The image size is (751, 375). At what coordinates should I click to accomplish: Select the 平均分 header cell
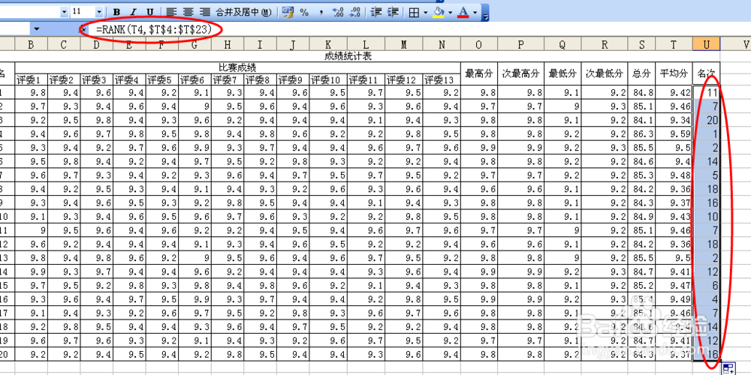click(674, 73)
